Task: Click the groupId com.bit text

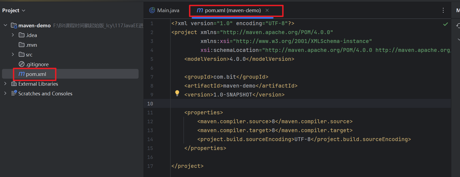Action: pos(226,77)
